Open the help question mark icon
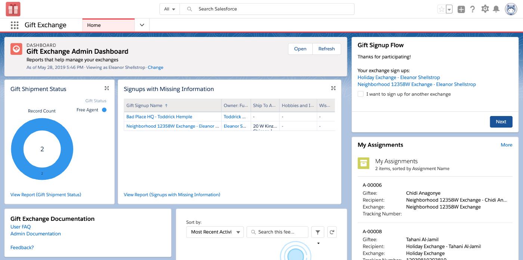The image size is (523, 260). pyautogui.click(x=473, y=9)
